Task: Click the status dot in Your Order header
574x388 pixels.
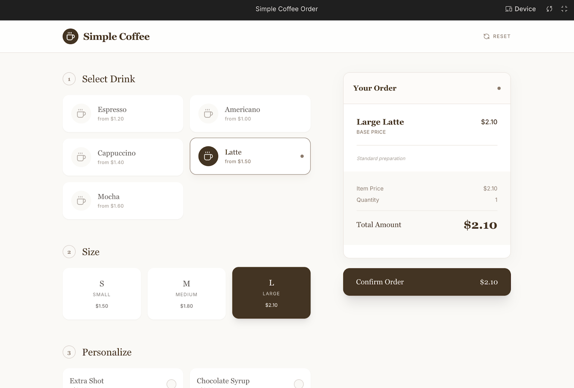Action: coord(499,88)
